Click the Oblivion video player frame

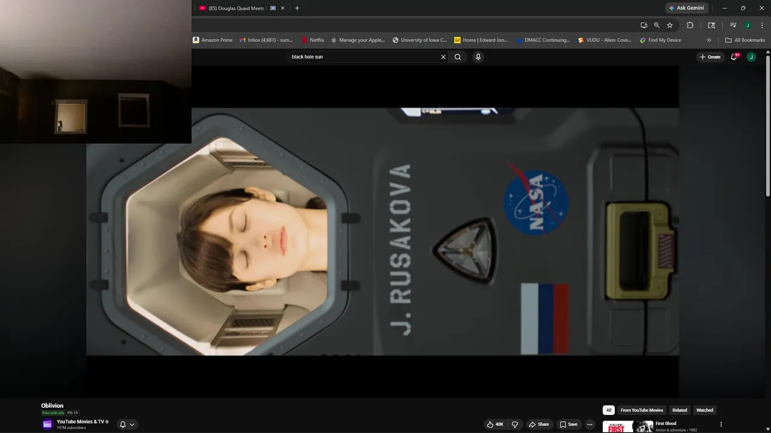click(382, 232)
